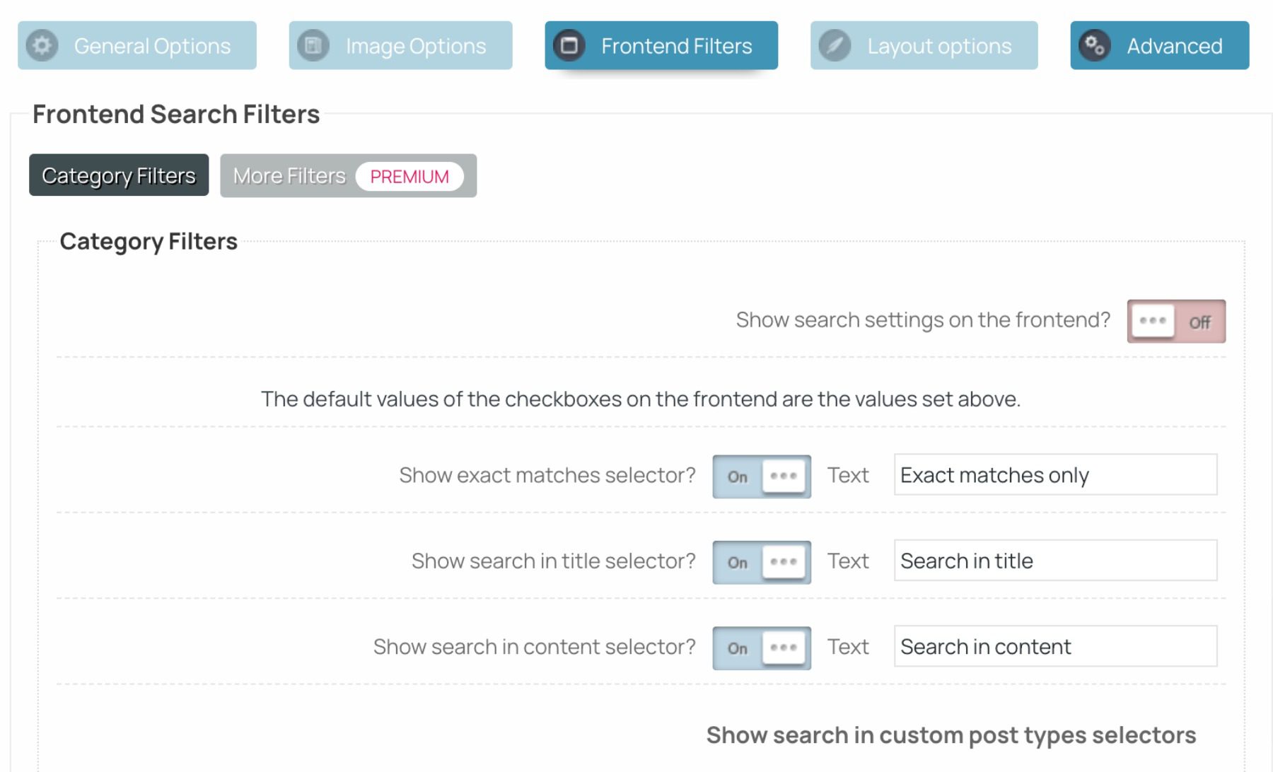The width and height of the screenshot is (1273, 772).
Task: Click the double-gear icon on Advanced tab
Action: [1093, 45]
